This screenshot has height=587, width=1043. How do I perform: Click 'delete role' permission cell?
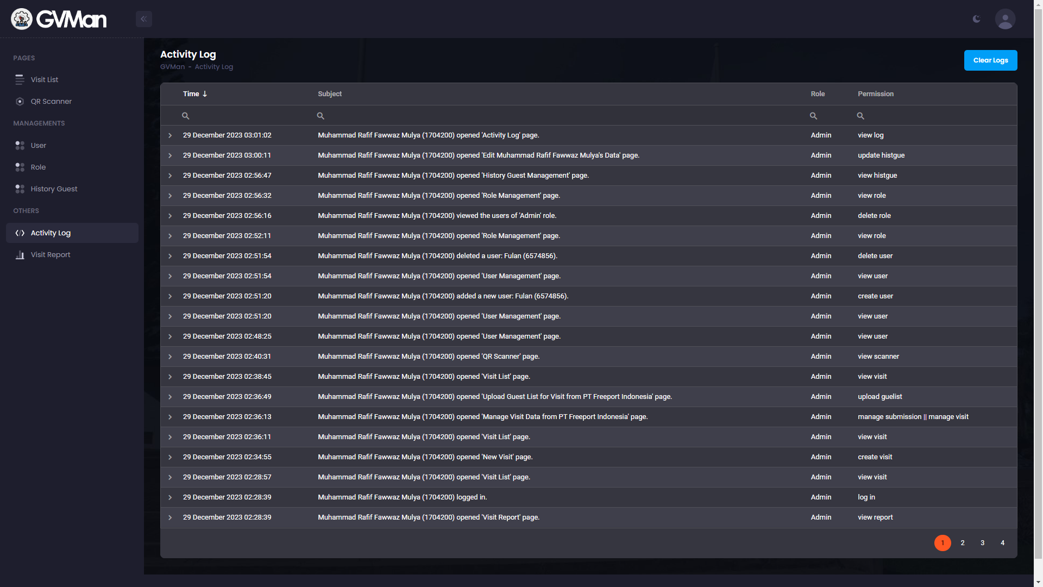click(874, 216)
